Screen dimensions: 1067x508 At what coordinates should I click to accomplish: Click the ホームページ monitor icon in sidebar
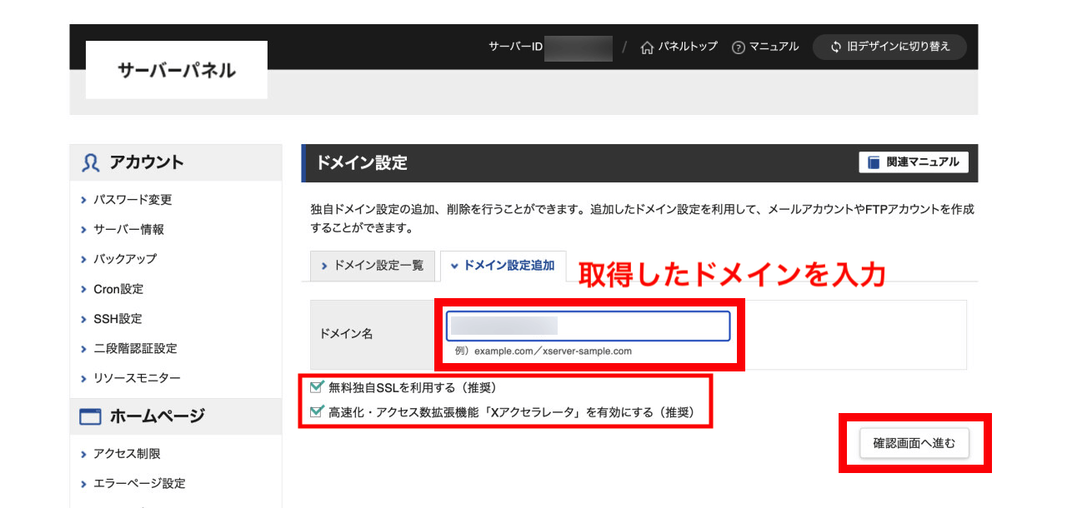click(x=89, y=416)
